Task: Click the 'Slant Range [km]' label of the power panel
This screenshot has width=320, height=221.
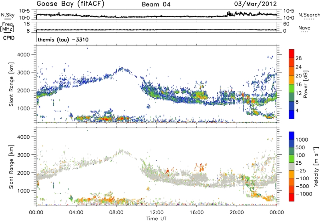Action: 11,84
